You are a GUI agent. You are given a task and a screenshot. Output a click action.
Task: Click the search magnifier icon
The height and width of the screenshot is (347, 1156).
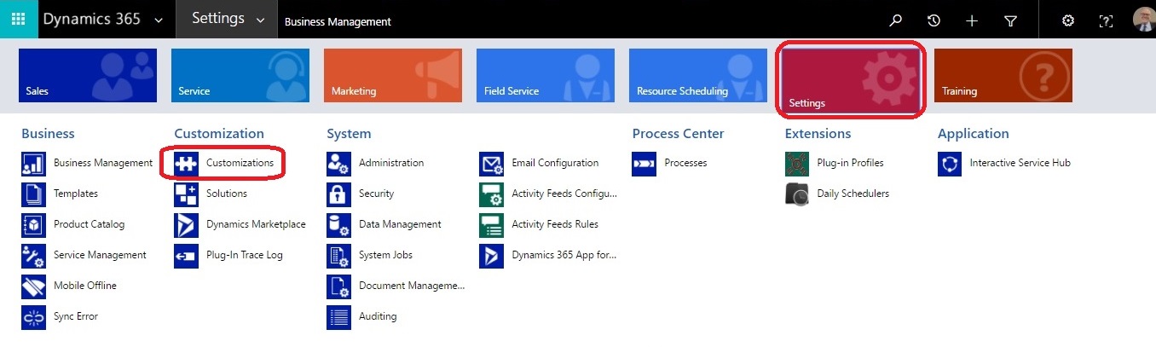tap(895, 20)
